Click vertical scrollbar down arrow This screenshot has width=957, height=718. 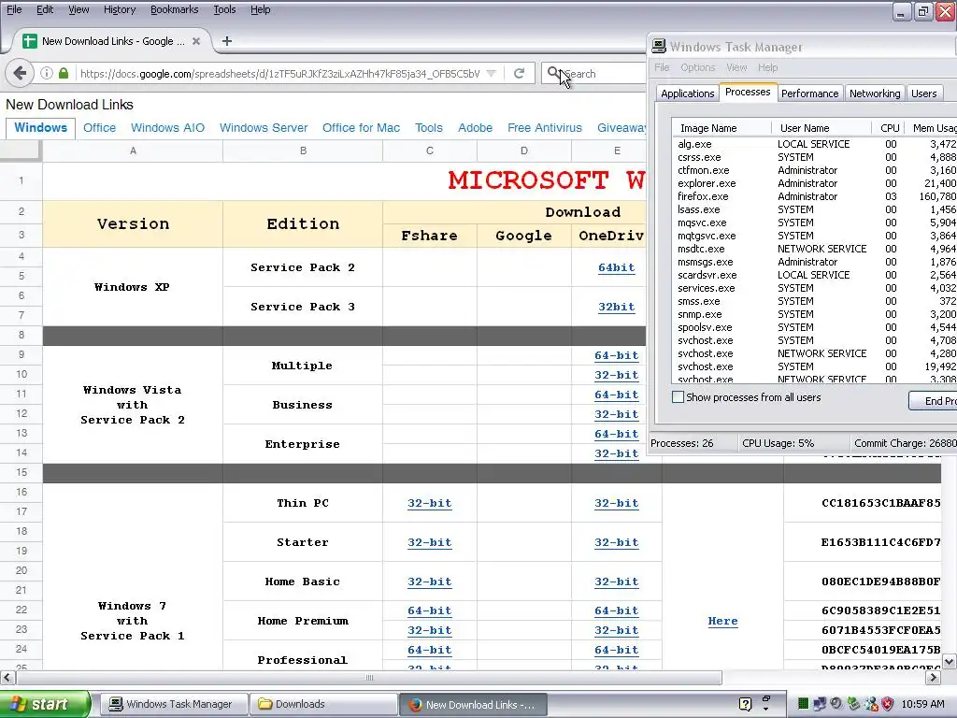[x=950, y=661]
